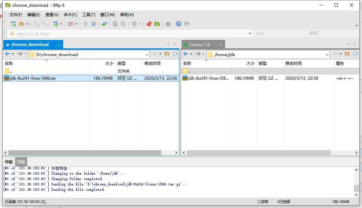The image size is (362, 208).
Task: Expand the session properties dropdown arrow
Action: coord(61,24)
